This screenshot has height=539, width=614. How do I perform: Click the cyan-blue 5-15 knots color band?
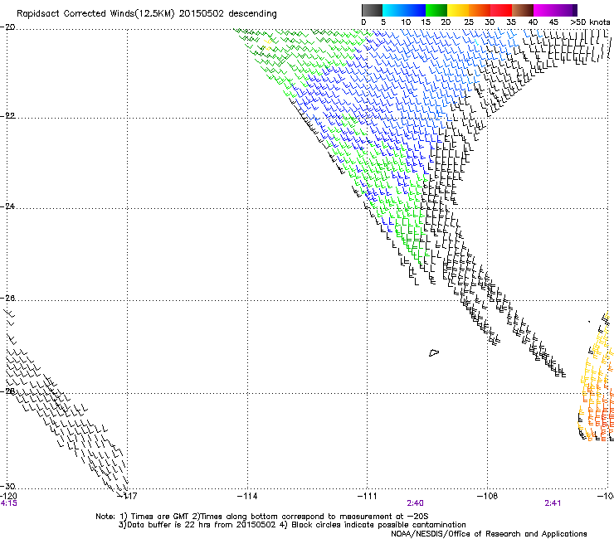point(404,10)
